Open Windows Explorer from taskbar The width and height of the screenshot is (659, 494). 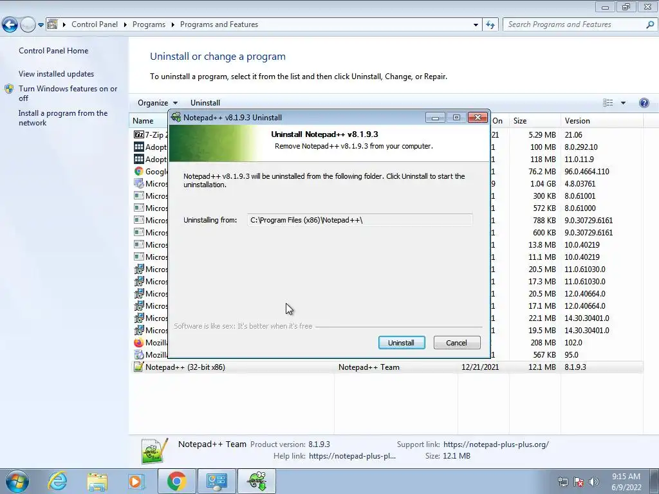[97, 481]
